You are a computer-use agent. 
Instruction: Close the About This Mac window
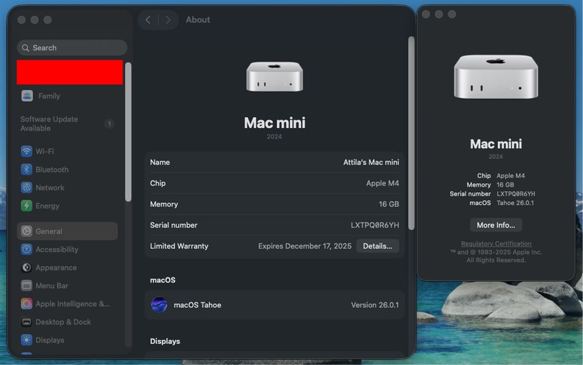point(426,14)
